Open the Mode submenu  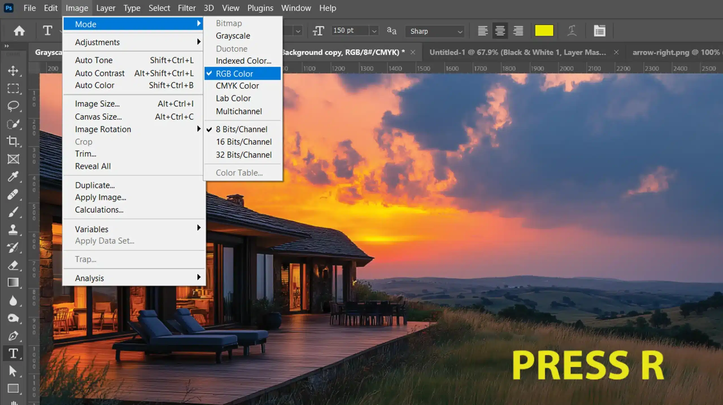(x=133, y=24)
